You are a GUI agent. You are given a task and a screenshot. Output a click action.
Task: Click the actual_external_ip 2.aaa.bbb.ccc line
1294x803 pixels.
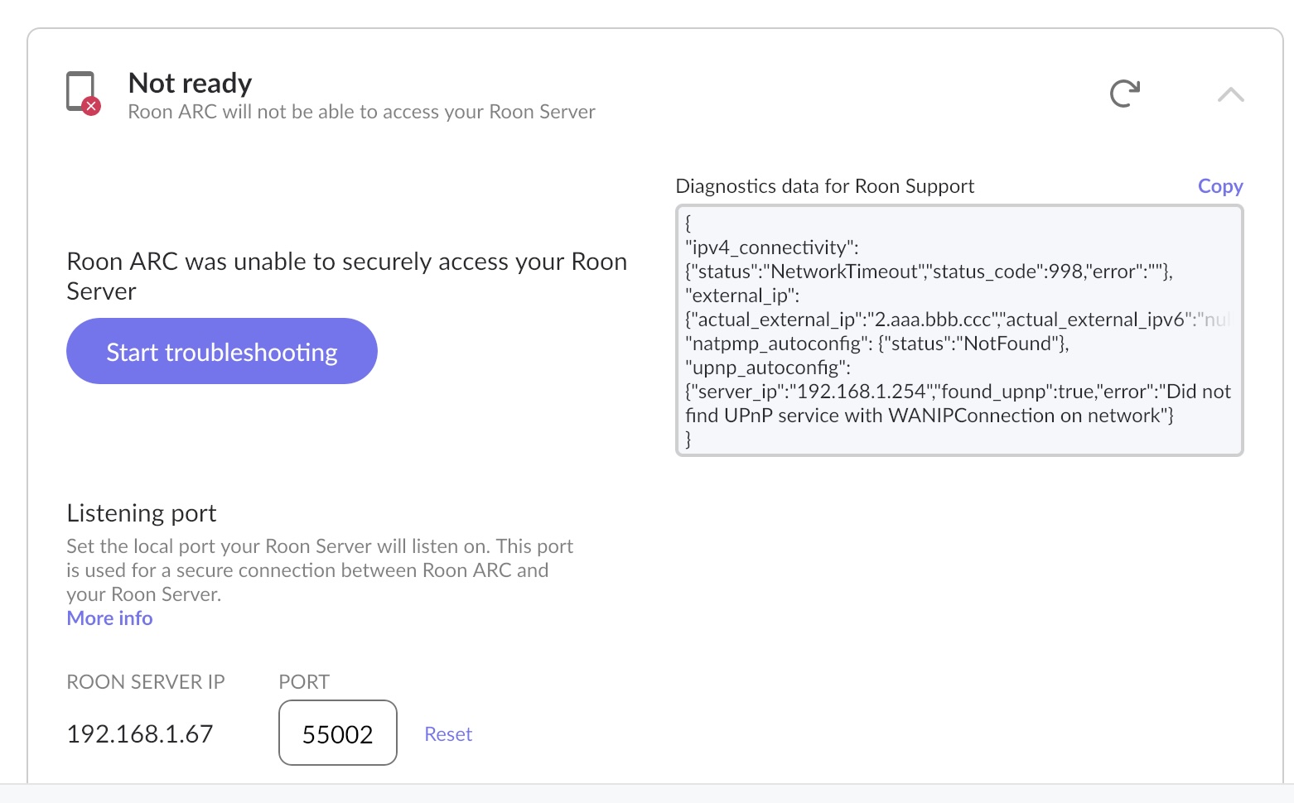click(x=958, y=320)
